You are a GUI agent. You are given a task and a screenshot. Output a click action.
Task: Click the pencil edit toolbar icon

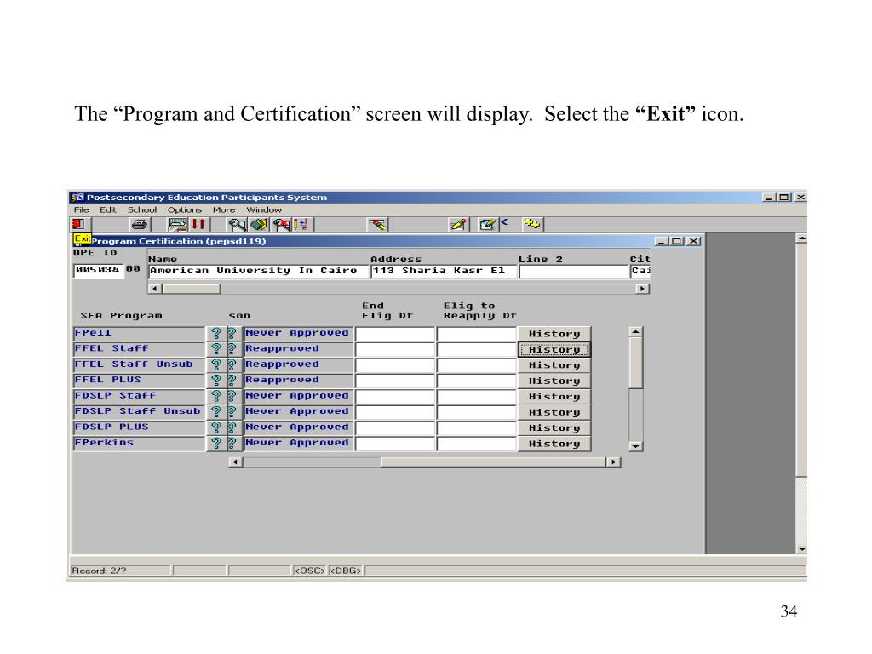pyautogui.click(x=458, y=224)
